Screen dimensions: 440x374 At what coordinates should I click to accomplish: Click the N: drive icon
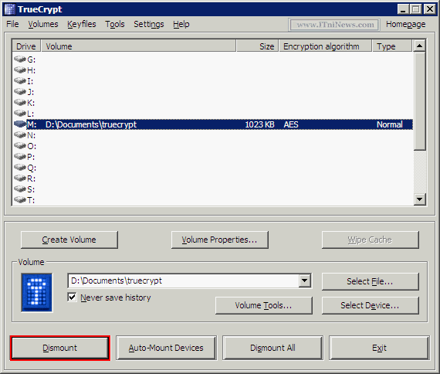[x=20, y=135]
